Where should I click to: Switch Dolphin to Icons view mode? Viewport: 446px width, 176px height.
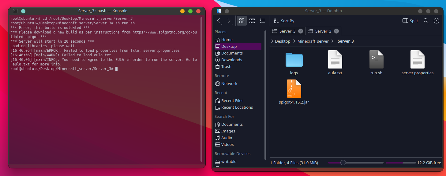click(242, 21)
